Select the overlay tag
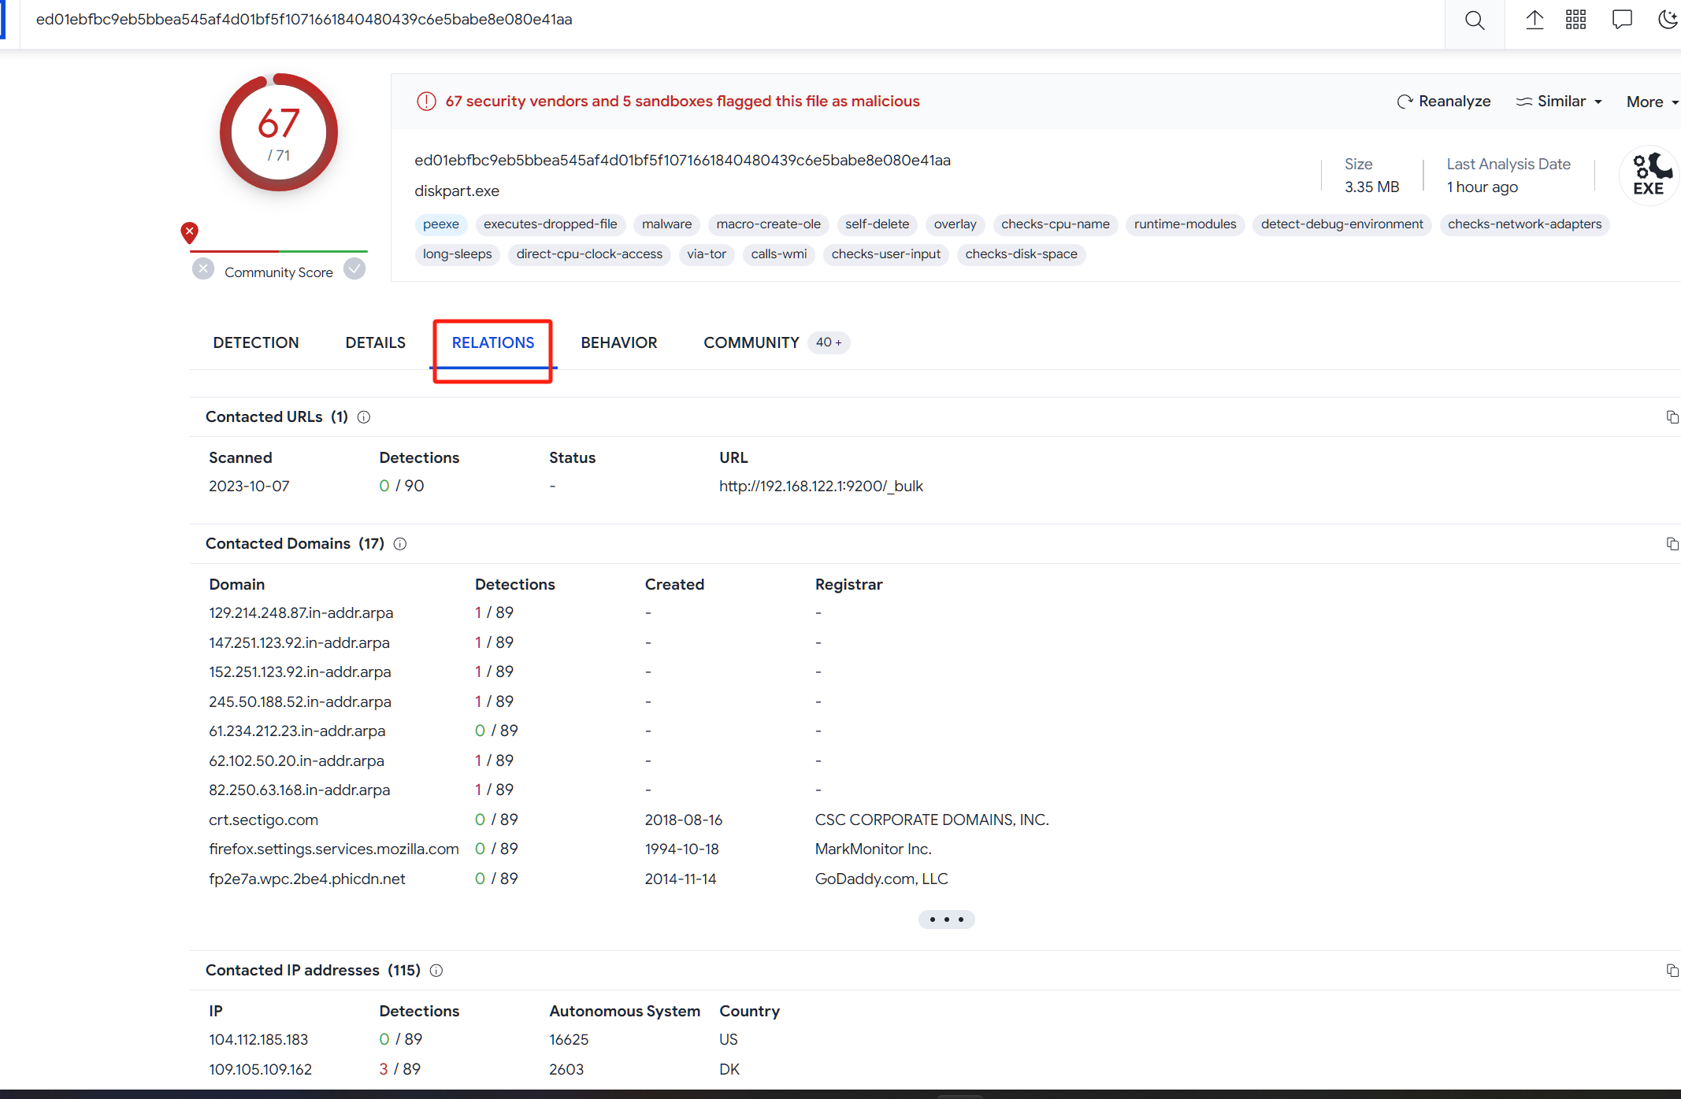 coord(956,224)
